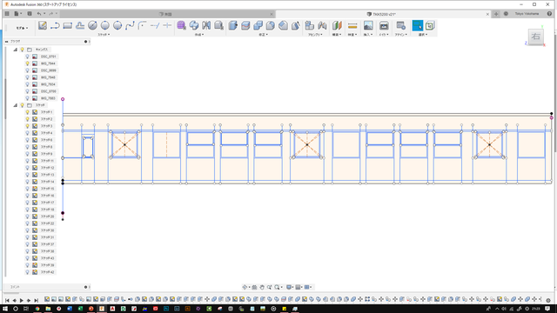Open the 修正 toolbar dropdown
557x313 pixels.
pos(263,35)
